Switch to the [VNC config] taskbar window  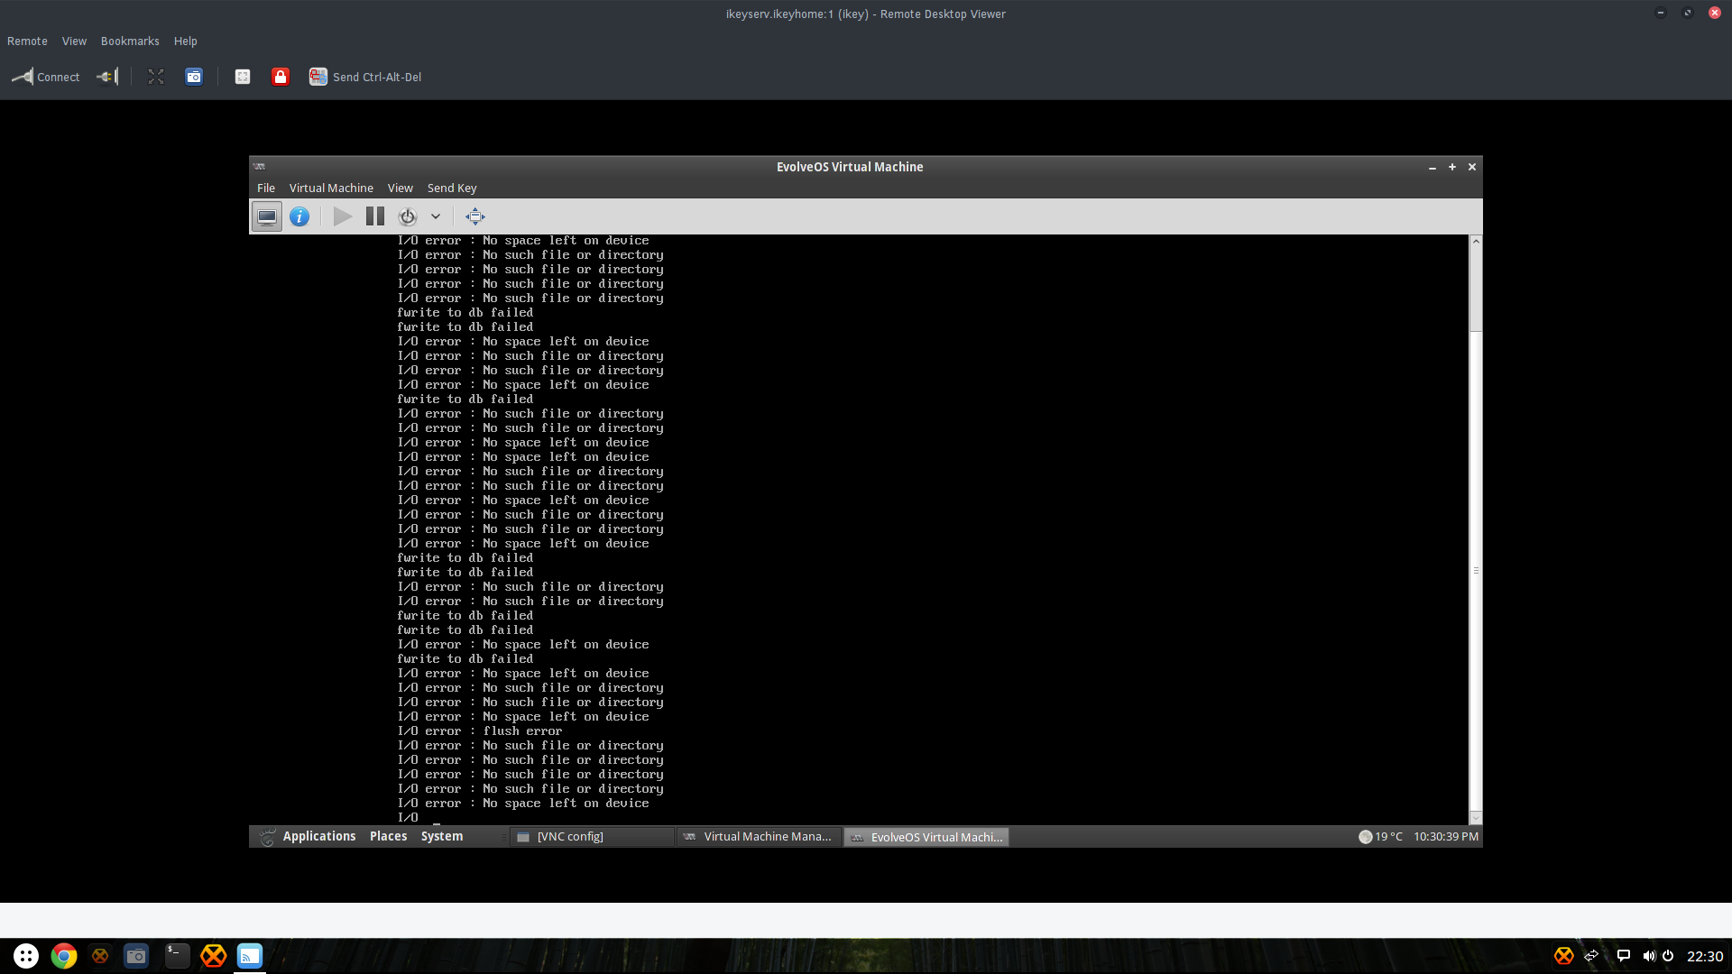coord(592,837)
